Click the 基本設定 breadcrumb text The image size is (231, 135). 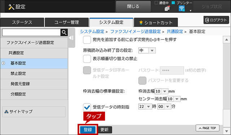coord(197,32)
